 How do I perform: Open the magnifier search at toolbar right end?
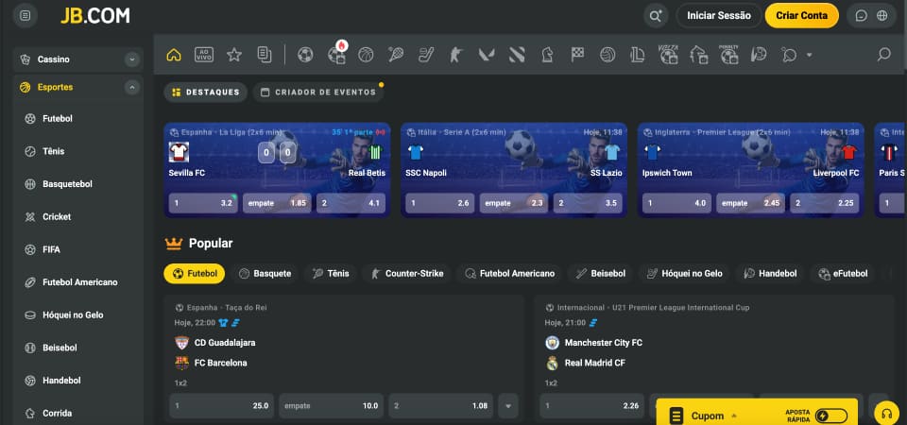coord(884,55)
